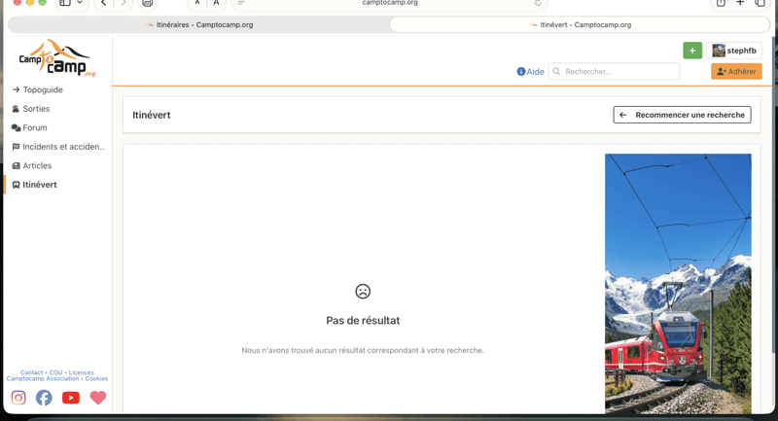Go back in Safari history
The image size is (778, 421).
[103, 3]
